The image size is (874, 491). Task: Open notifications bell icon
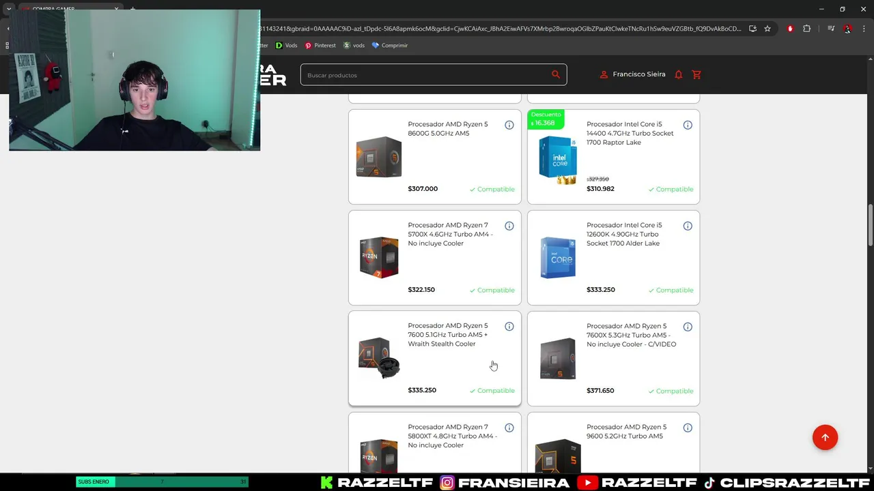tap(679, 74)
